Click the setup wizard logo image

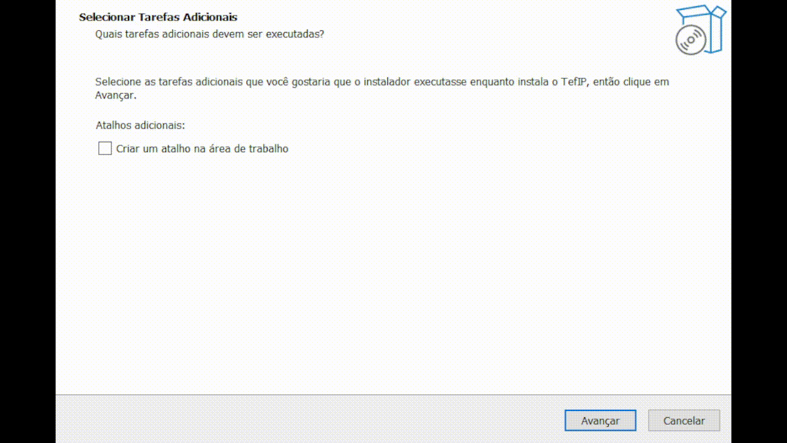pyautogui.click(x=700, y=28)
